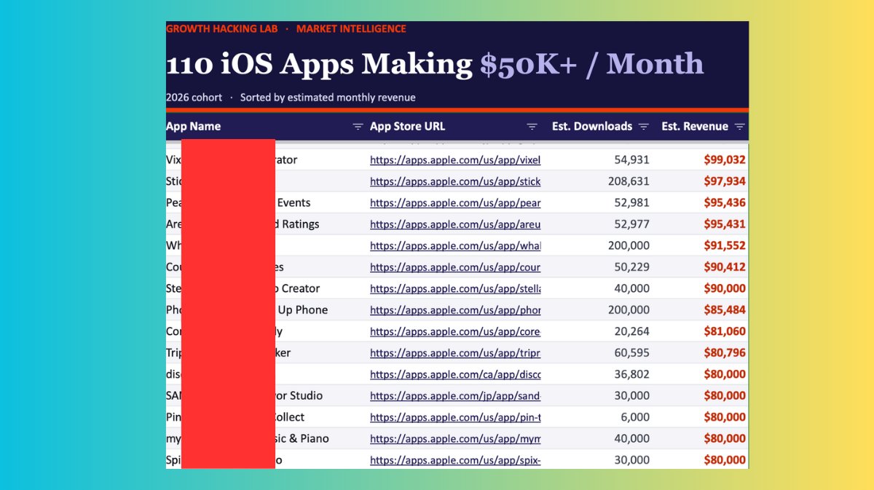Select the 52,981 downloads cell
The image size is (874, 490).
631,202
